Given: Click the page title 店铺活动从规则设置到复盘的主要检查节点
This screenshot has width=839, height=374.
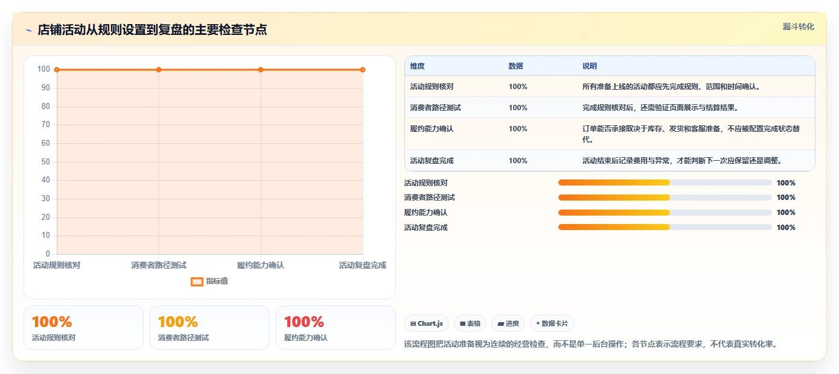Looking at the screenshot, I should 152,30.
